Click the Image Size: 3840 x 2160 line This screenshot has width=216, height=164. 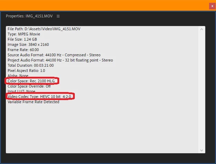pyautogui.click(x=28, y=44)
